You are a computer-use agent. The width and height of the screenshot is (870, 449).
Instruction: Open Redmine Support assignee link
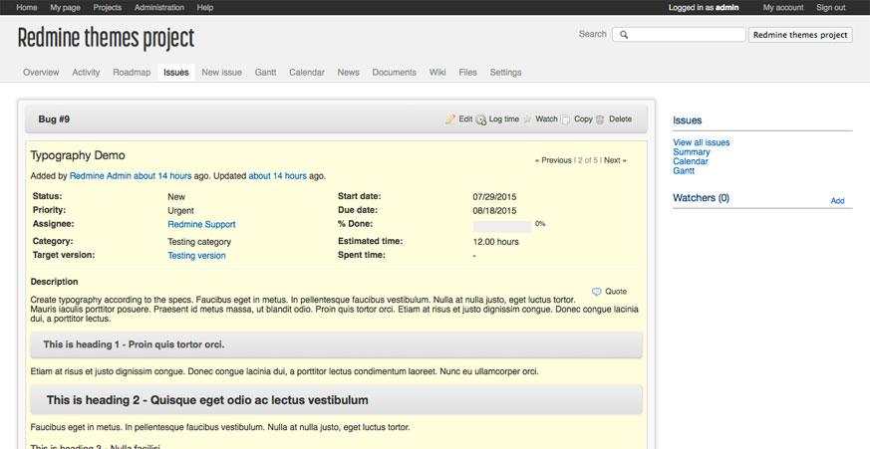point(201,225)
